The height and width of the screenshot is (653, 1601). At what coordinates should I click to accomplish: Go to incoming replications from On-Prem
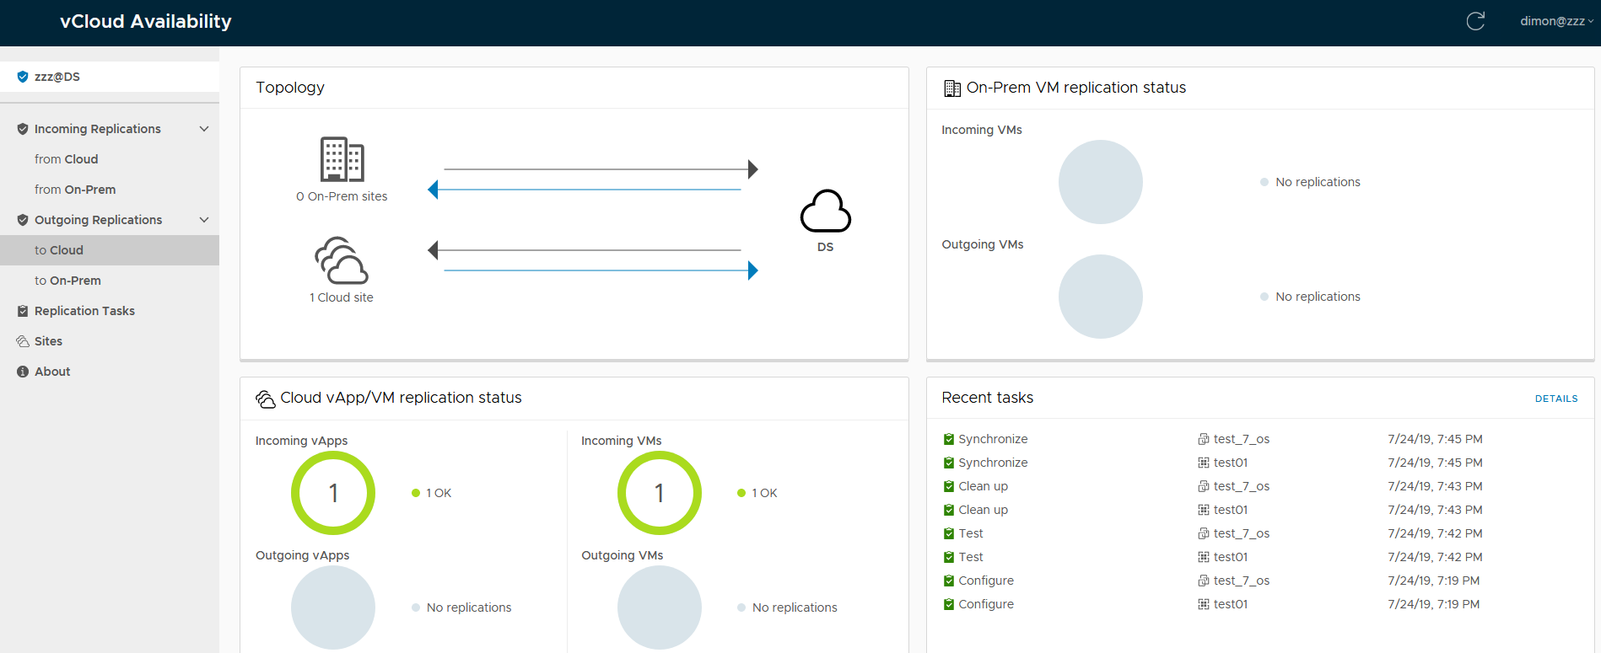coord(75,190)
